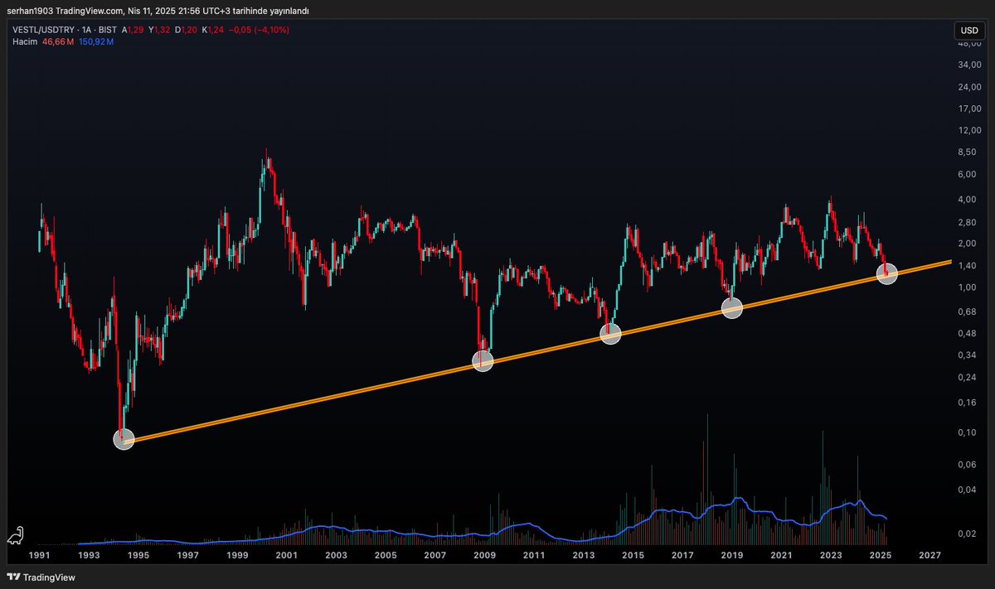Click the 2025 label on time axis
Image resolution: width=995 pixels, height=589 pixels.
(880, 555)
